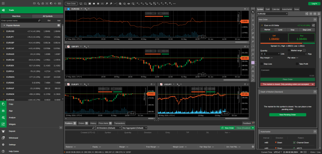Screen dimensions: 322x154
Task: Click the Place Order button
Action: coord(287,79)
